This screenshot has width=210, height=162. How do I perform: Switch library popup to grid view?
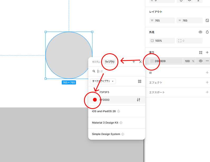pos(139,81)
